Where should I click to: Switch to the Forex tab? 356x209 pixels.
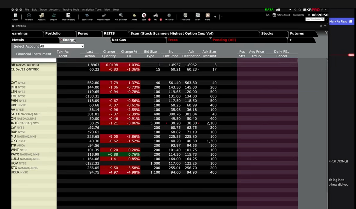89,34
